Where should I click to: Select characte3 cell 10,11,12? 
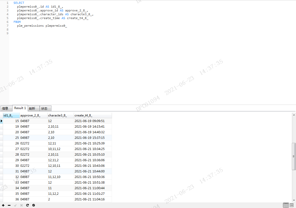click(x=60, y=149)
